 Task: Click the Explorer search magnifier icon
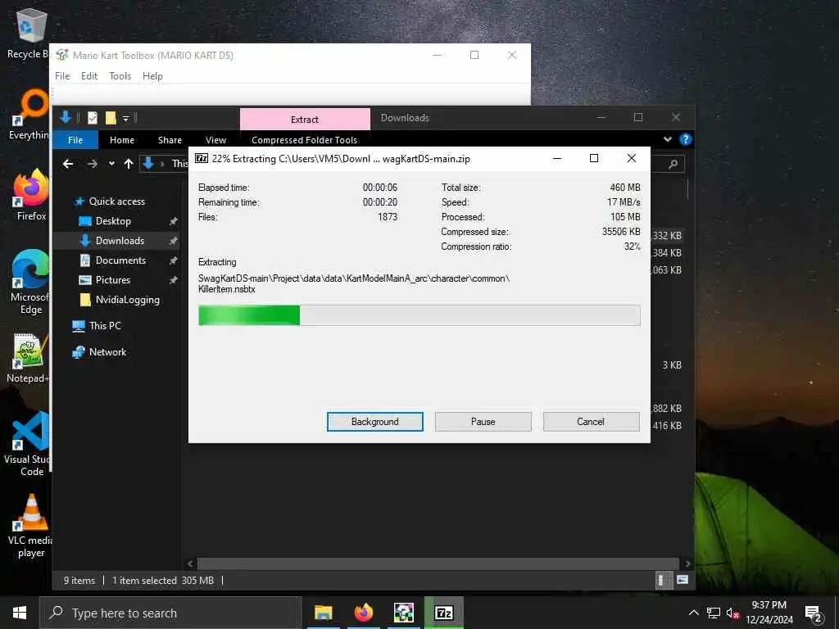[673, 164]
